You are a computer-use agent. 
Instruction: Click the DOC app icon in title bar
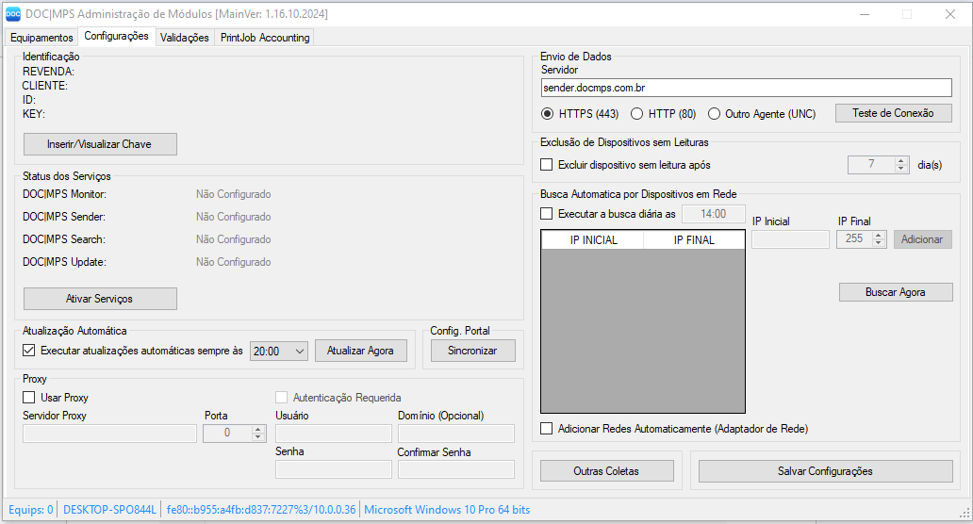pos(12,13)
